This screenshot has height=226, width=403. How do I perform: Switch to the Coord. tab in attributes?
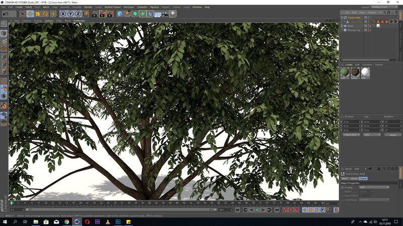[x=354, y=178]
